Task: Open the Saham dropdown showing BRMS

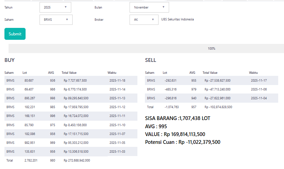Action: 56,20
